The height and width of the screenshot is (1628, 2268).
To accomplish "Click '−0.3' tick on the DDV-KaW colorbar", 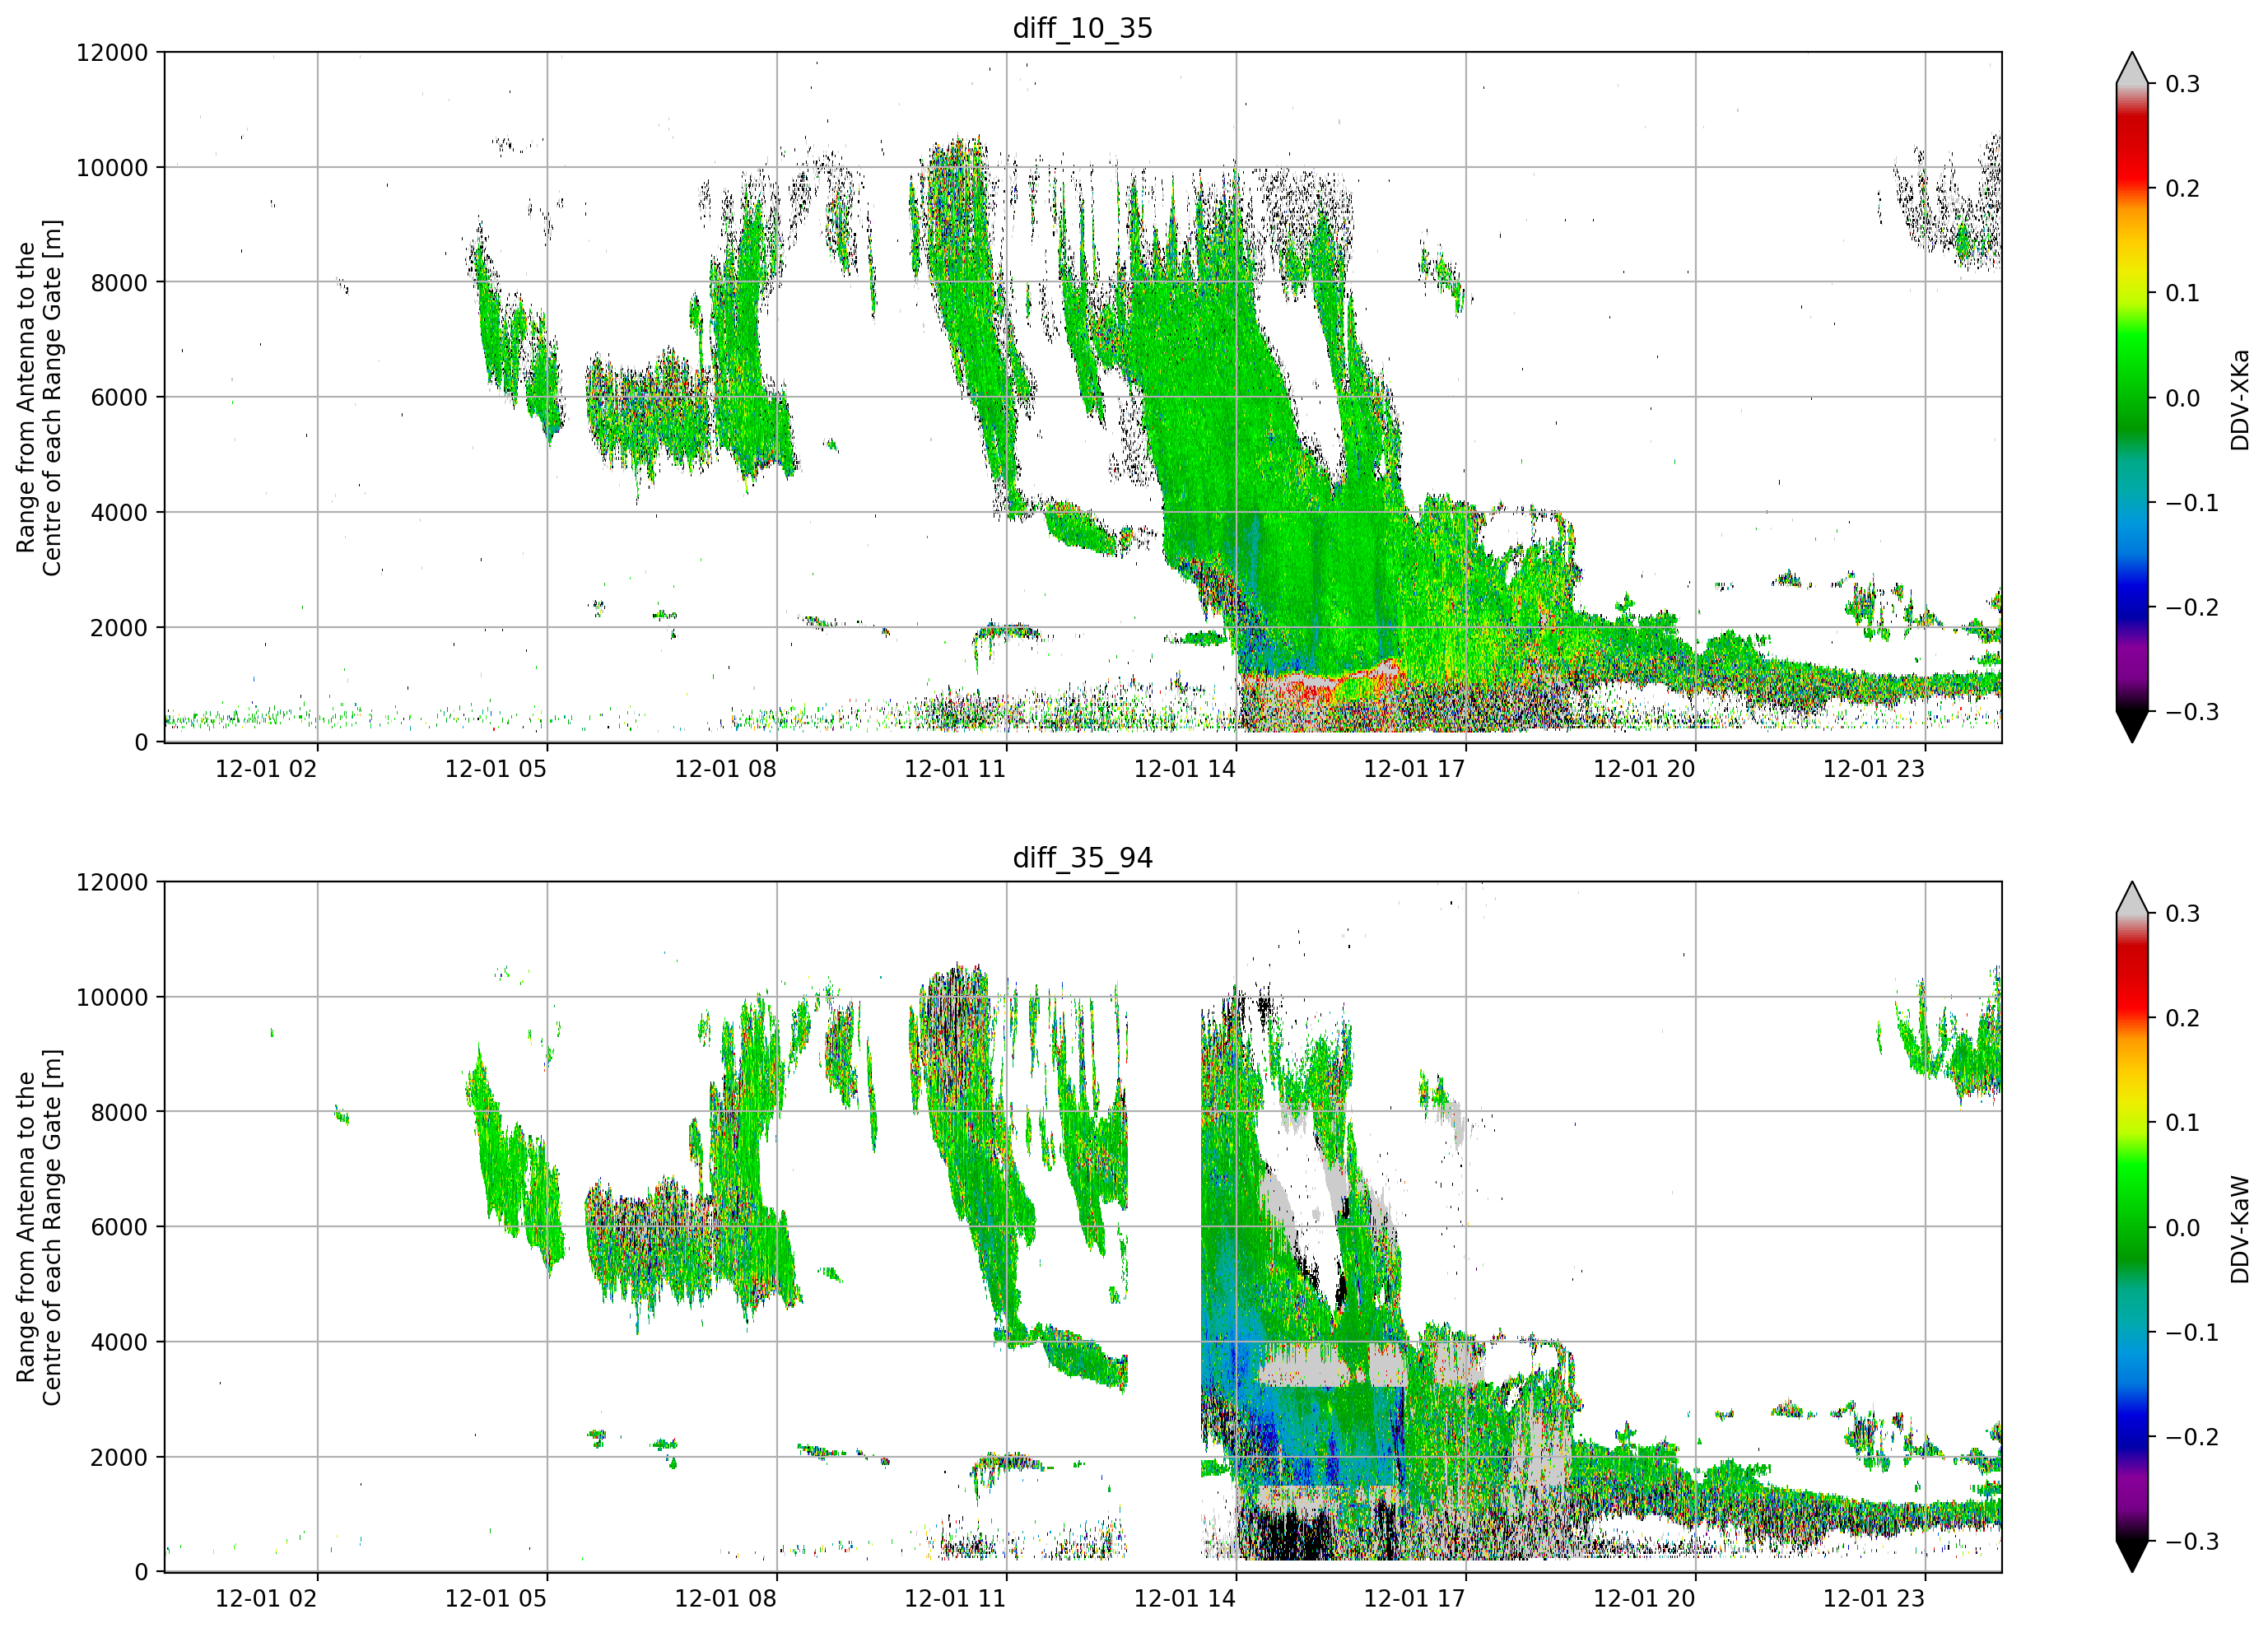I will [x=2192, y=1541].
